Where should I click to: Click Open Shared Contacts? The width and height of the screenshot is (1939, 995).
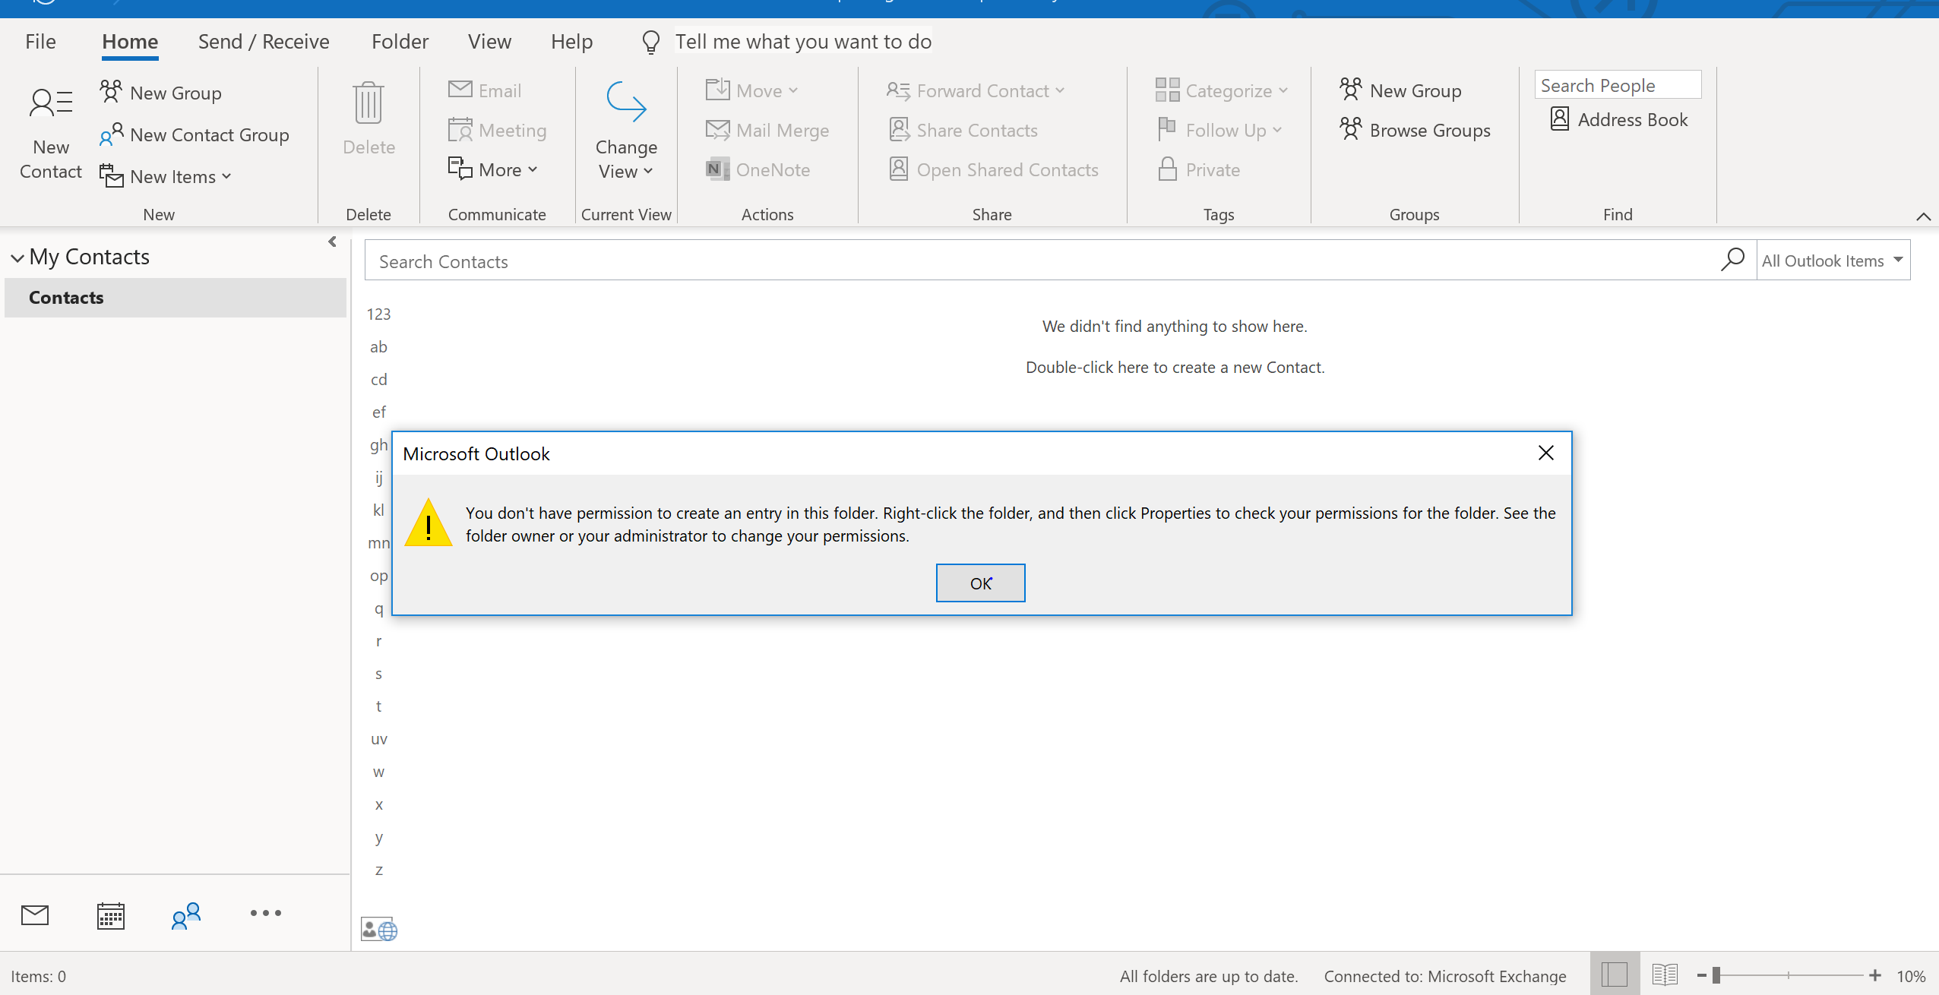pyautogui.click(x=993, y=169)
